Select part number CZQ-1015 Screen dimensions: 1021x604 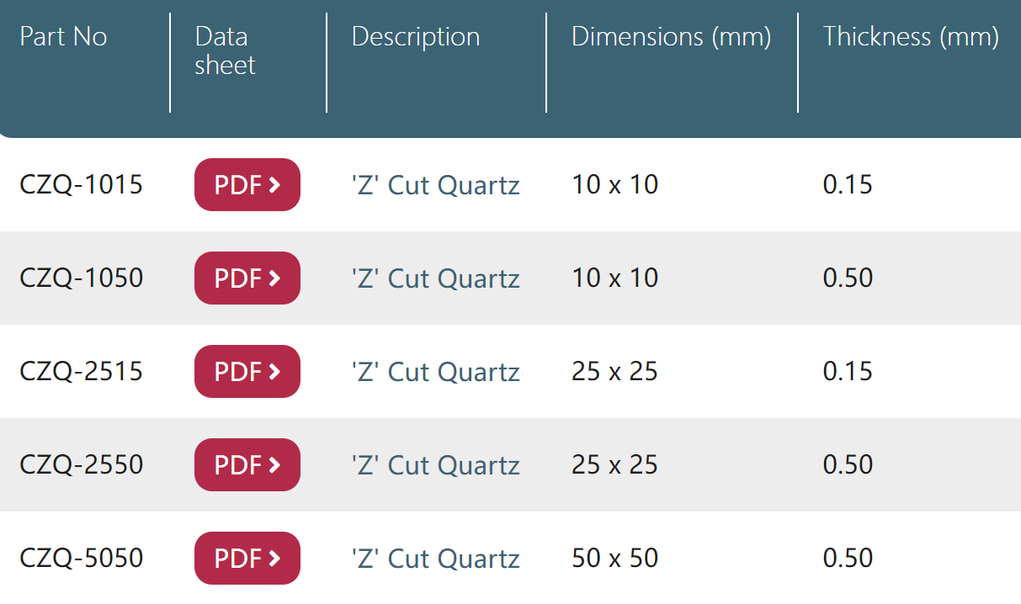point(82,184)
